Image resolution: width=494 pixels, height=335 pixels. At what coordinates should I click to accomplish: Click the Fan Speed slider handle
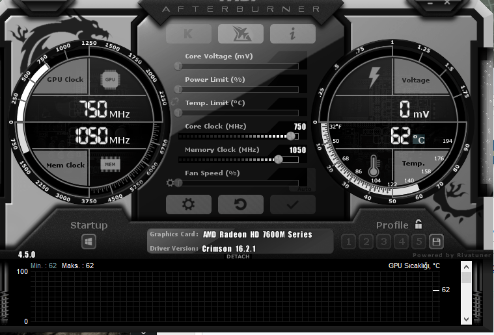pos(178,182)
